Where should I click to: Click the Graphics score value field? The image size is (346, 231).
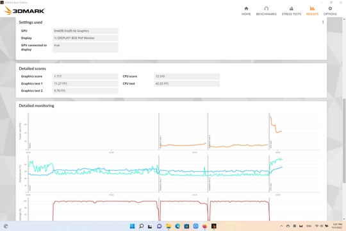tap(85, 76)
